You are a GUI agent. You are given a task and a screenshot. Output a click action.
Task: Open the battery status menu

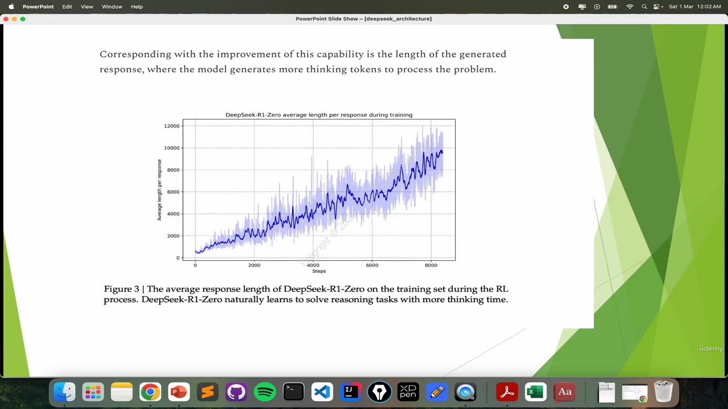[613, 7]
